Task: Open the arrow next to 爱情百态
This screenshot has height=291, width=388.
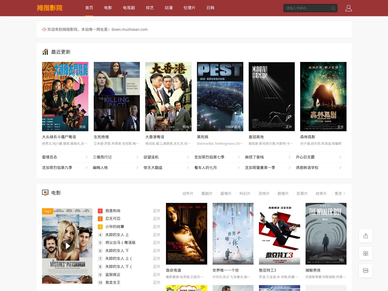Action: [86, 157]
